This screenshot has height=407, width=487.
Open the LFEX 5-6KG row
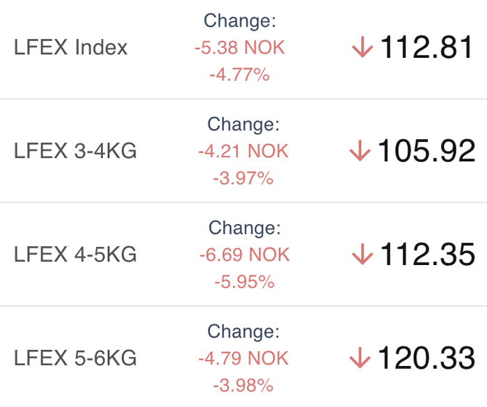pyautogui.click(x=243, y=358)
